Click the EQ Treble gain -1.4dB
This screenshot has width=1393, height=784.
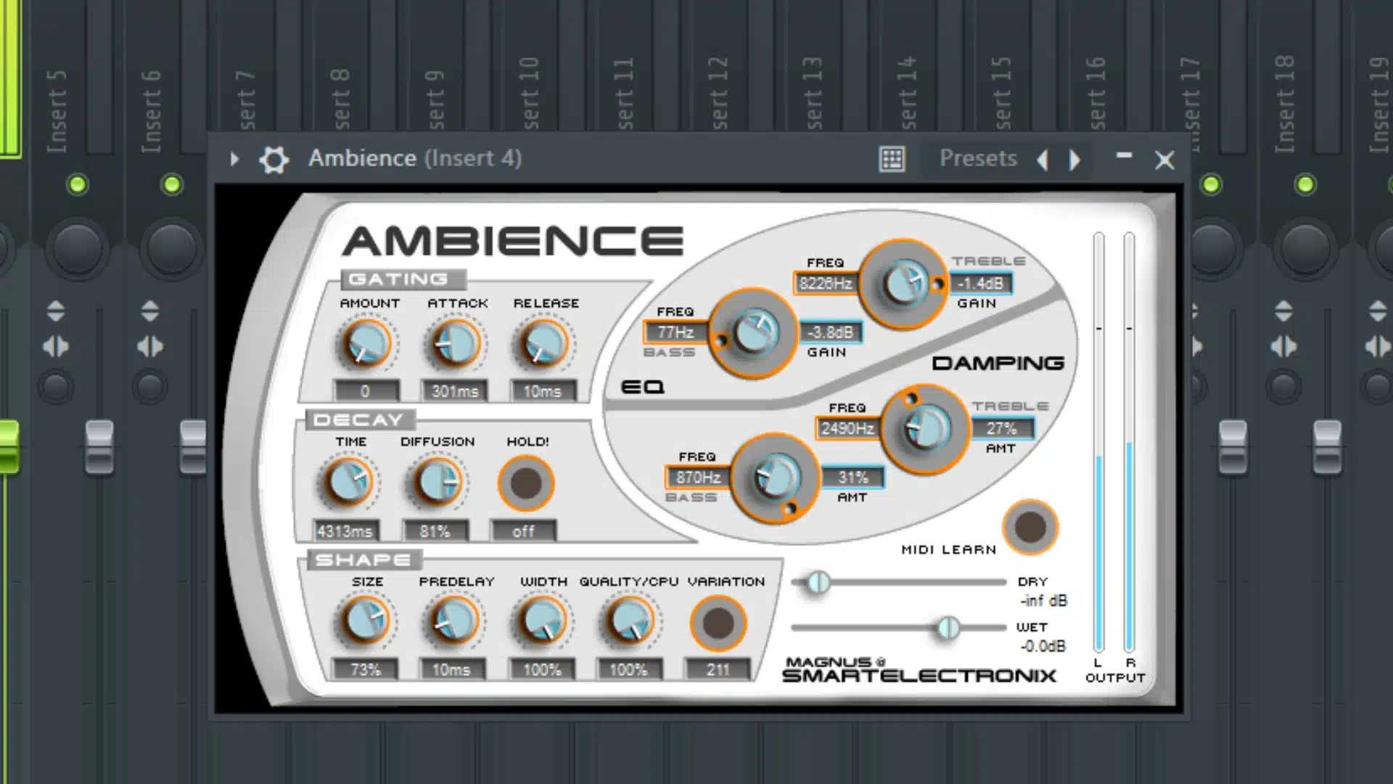[x=982, y=283]
